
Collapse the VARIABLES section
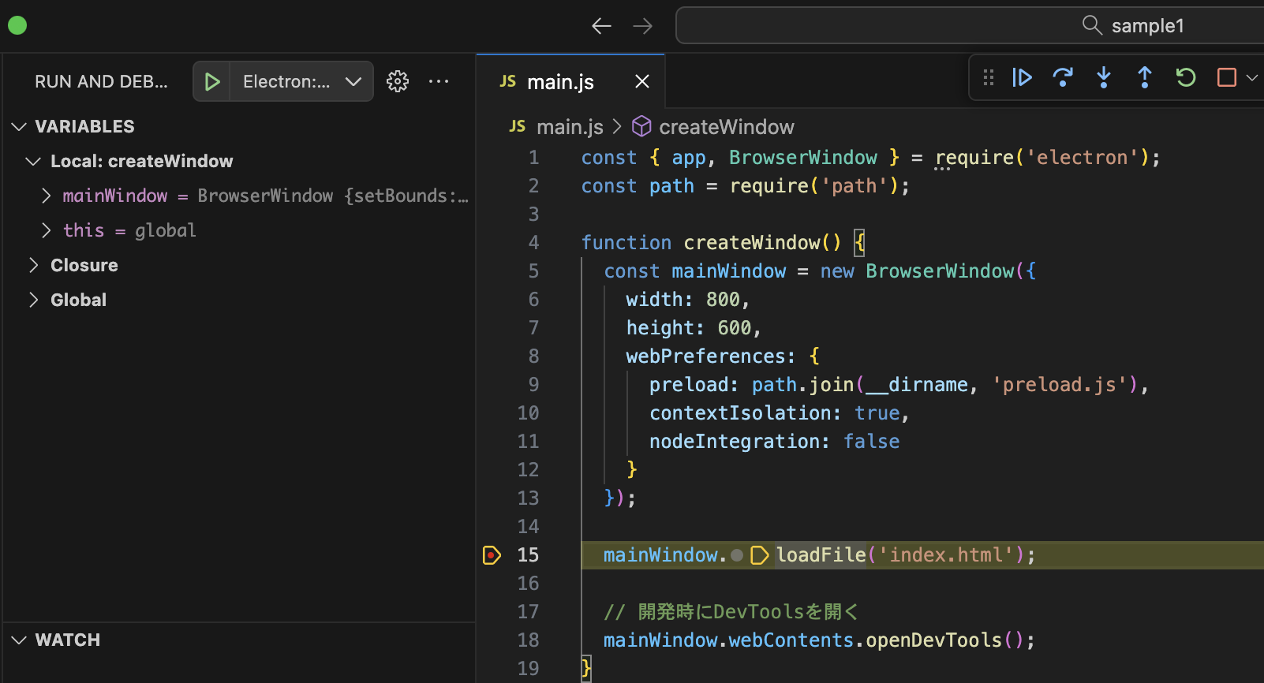[84, 126]
